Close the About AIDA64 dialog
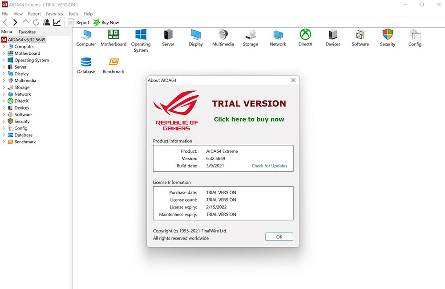 (x=293, y=80)
